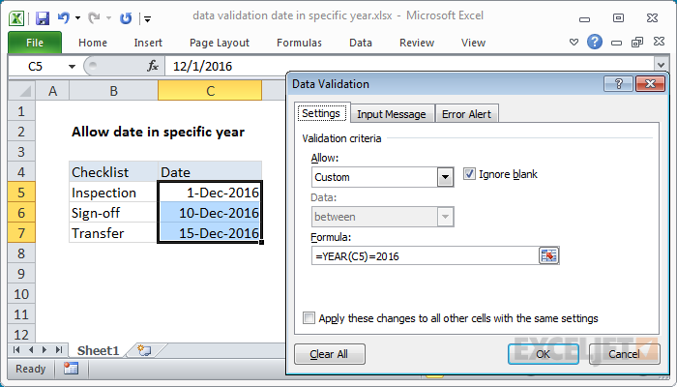The image size is (677, 387).
Task: Go to previous sheet navigation arrow
Action: [31, 350]
